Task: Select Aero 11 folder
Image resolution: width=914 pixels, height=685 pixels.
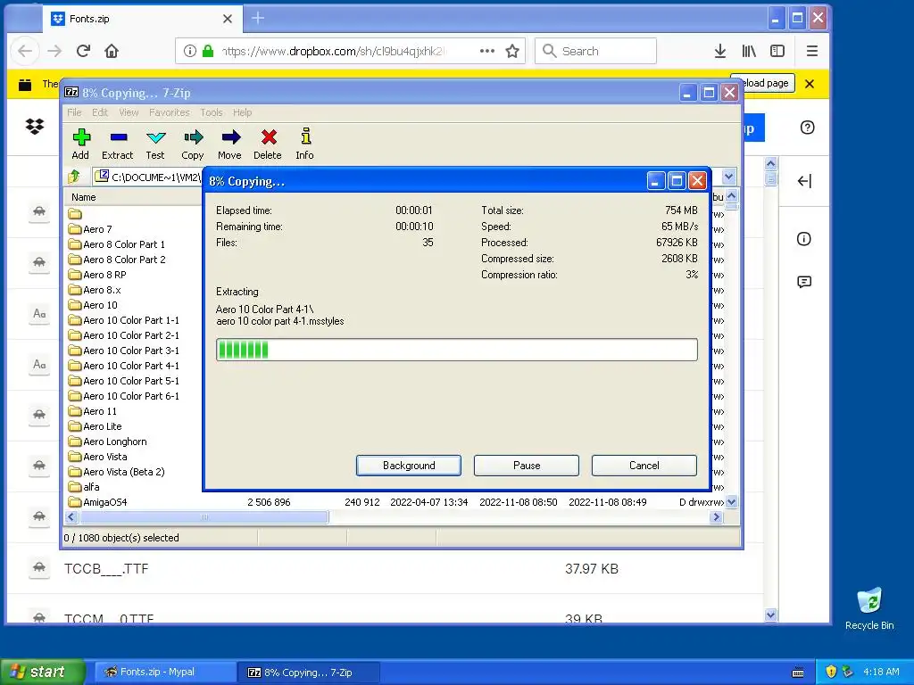Action: 93,410
